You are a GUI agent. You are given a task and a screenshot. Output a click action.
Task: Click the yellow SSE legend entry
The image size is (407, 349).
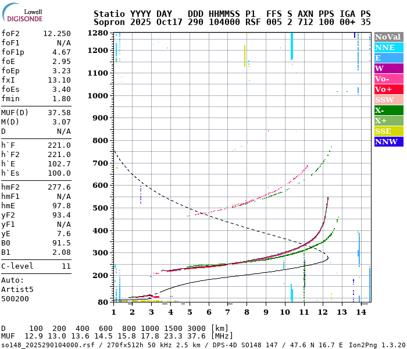click(388, 131)
